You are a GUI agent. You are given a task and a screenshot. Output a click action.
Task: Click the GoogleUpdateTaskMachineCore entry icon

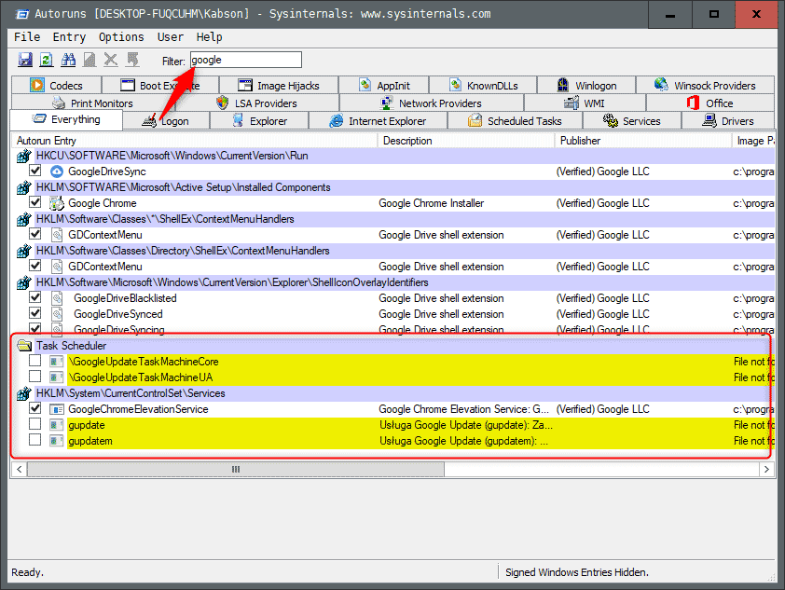coord(57,362)
